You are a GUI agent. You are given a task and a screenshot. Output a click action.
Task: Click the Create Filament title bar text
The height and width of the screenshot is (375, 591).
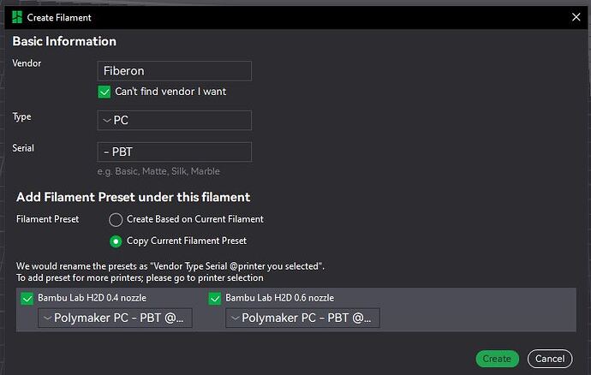pyautogui.click(x=59, y=17)
